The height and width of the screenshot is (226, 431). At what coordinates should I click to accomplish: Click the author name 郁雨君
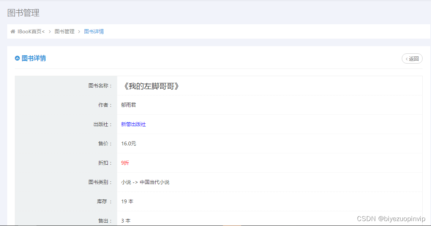coord(128,105)
